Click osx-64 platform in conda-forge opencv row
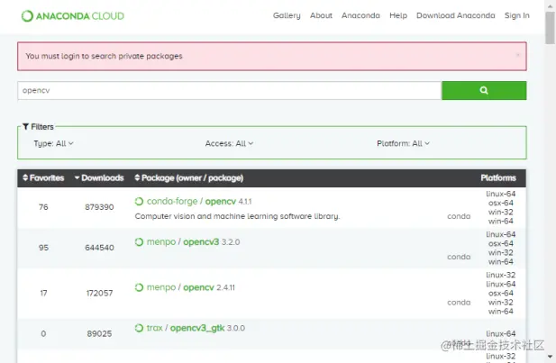 coord(501,204)
